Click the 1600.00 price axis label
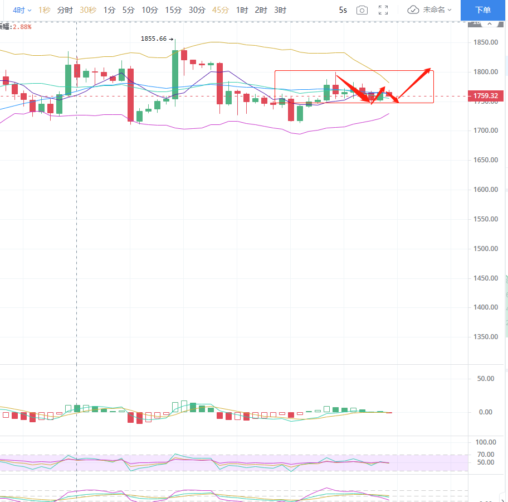This screenshot has height=502, width=508. point(486,190)
